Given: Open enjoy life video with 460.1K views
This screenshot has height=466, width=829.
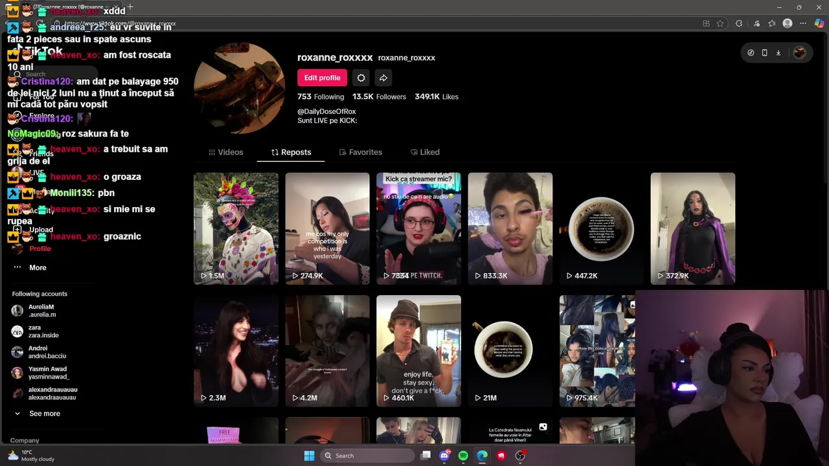Looking at the screenshot, I should (x=418, y=351).
